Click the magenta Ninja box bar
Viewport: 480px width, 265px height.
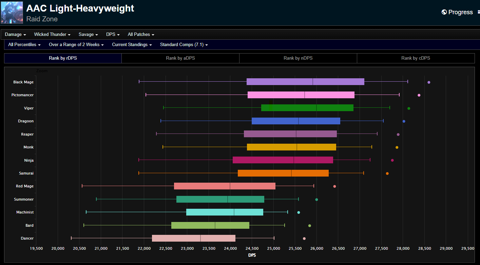click(x=283, y=160)
